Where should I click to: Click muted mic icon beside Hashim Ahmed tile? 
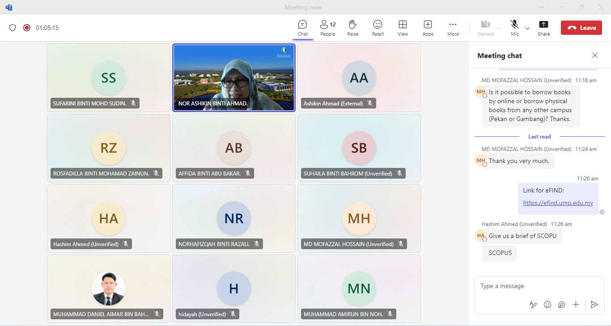coord(126,244)
